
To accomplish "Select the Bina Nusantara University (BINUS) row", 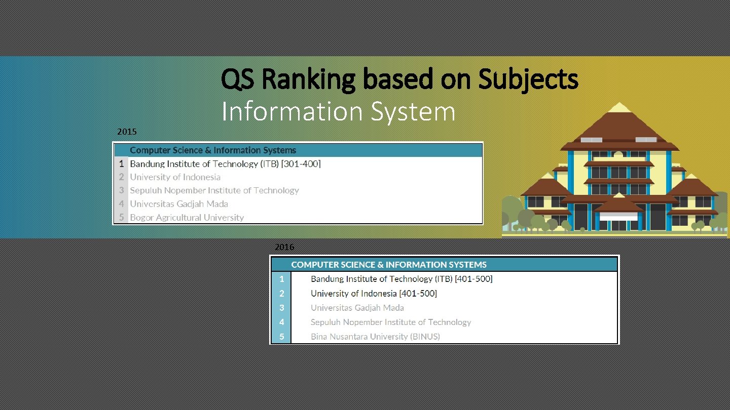I will 444,337.
